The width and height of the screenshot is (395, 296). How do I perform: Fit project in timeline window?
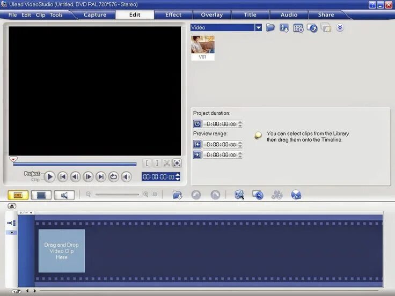[155, 194]
